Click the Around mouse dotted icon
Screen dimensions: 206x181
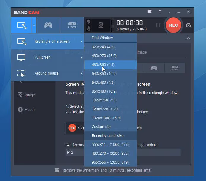21,74
